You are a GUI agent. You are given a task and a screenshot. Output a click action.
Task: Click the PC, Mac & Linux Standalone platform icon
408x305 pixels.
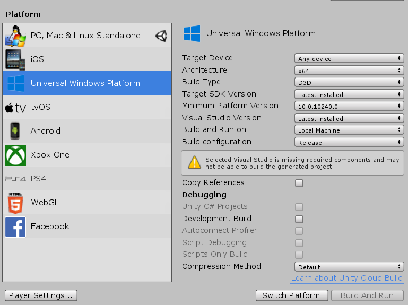pos(15,36)
